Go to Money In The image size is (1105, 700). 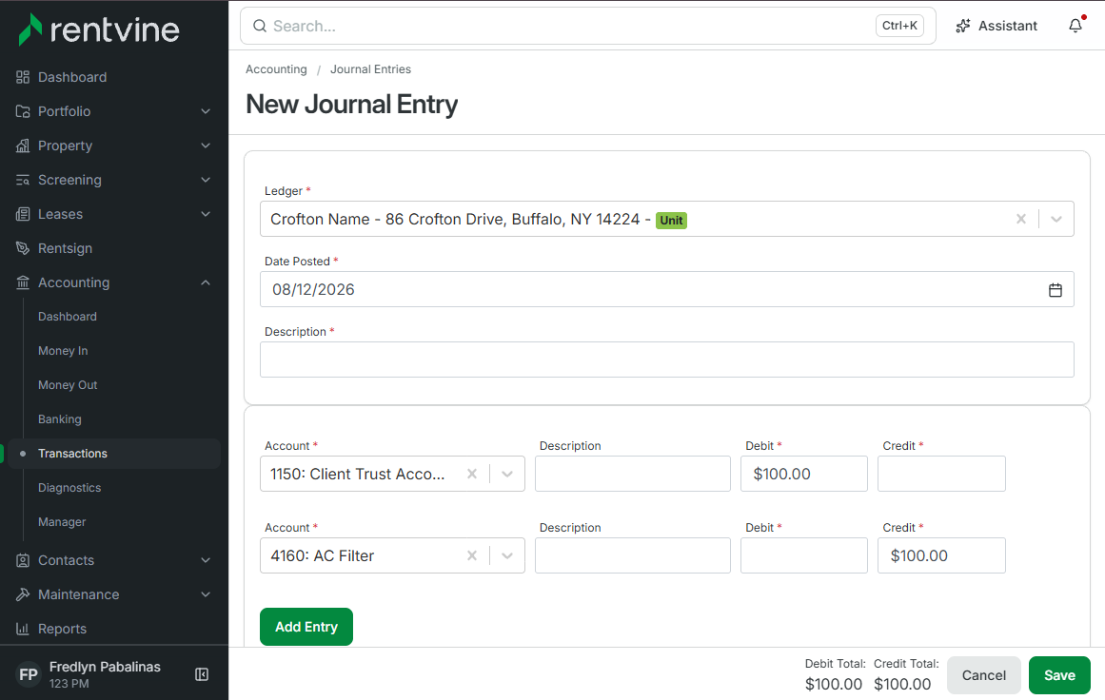(x=63, y=351)
